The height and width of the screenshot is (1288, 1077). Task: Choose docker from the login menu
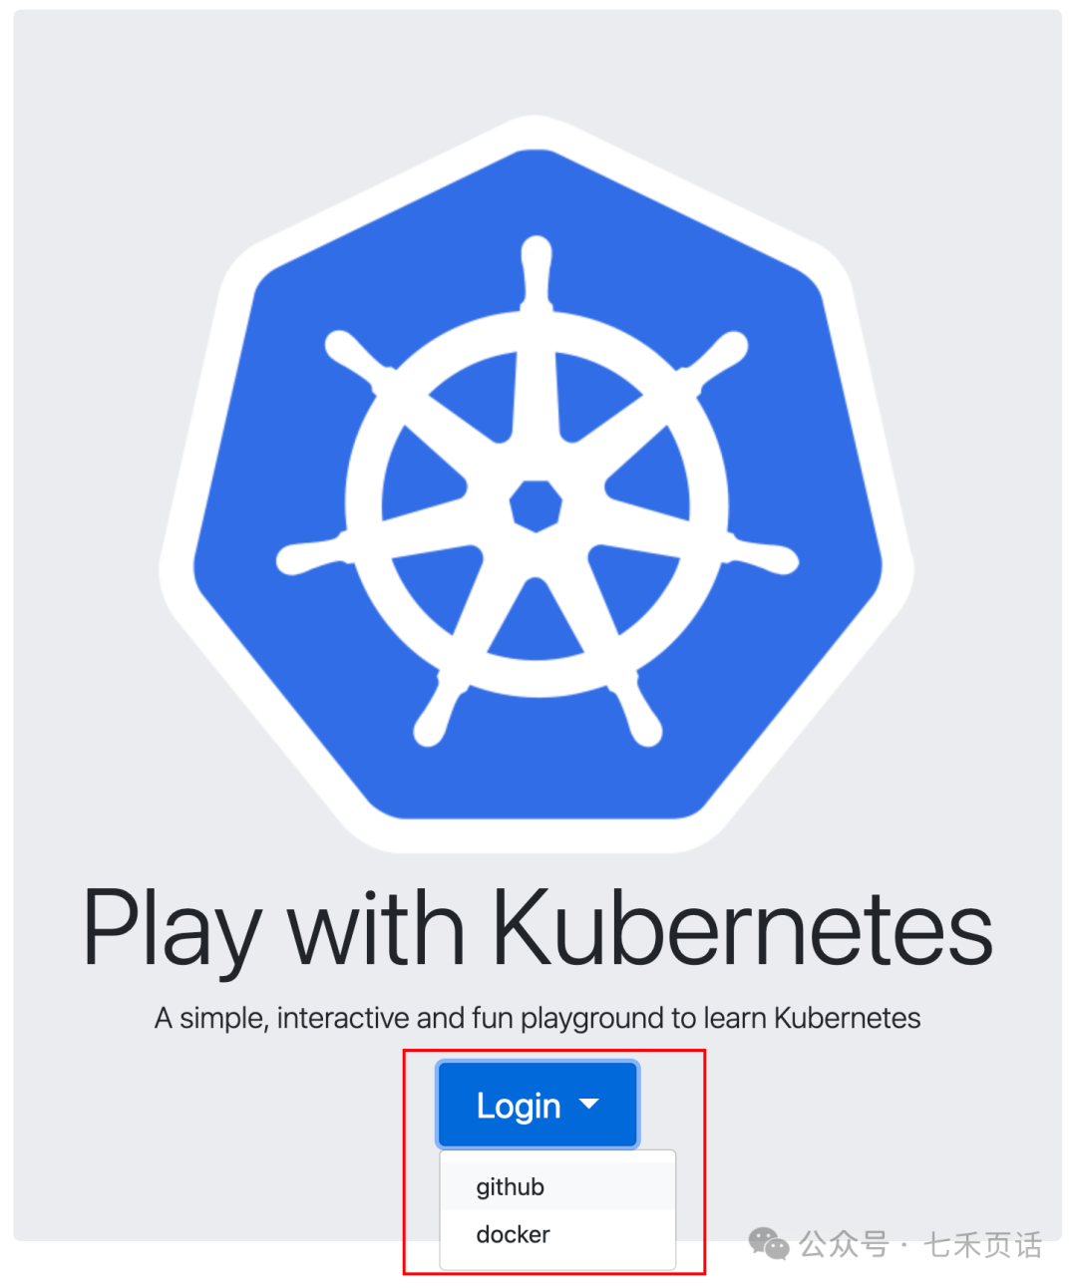click(x=557, y=1234)
